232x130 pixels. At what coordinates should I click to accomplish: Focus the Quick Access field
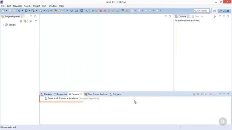(x=201, y=10)
